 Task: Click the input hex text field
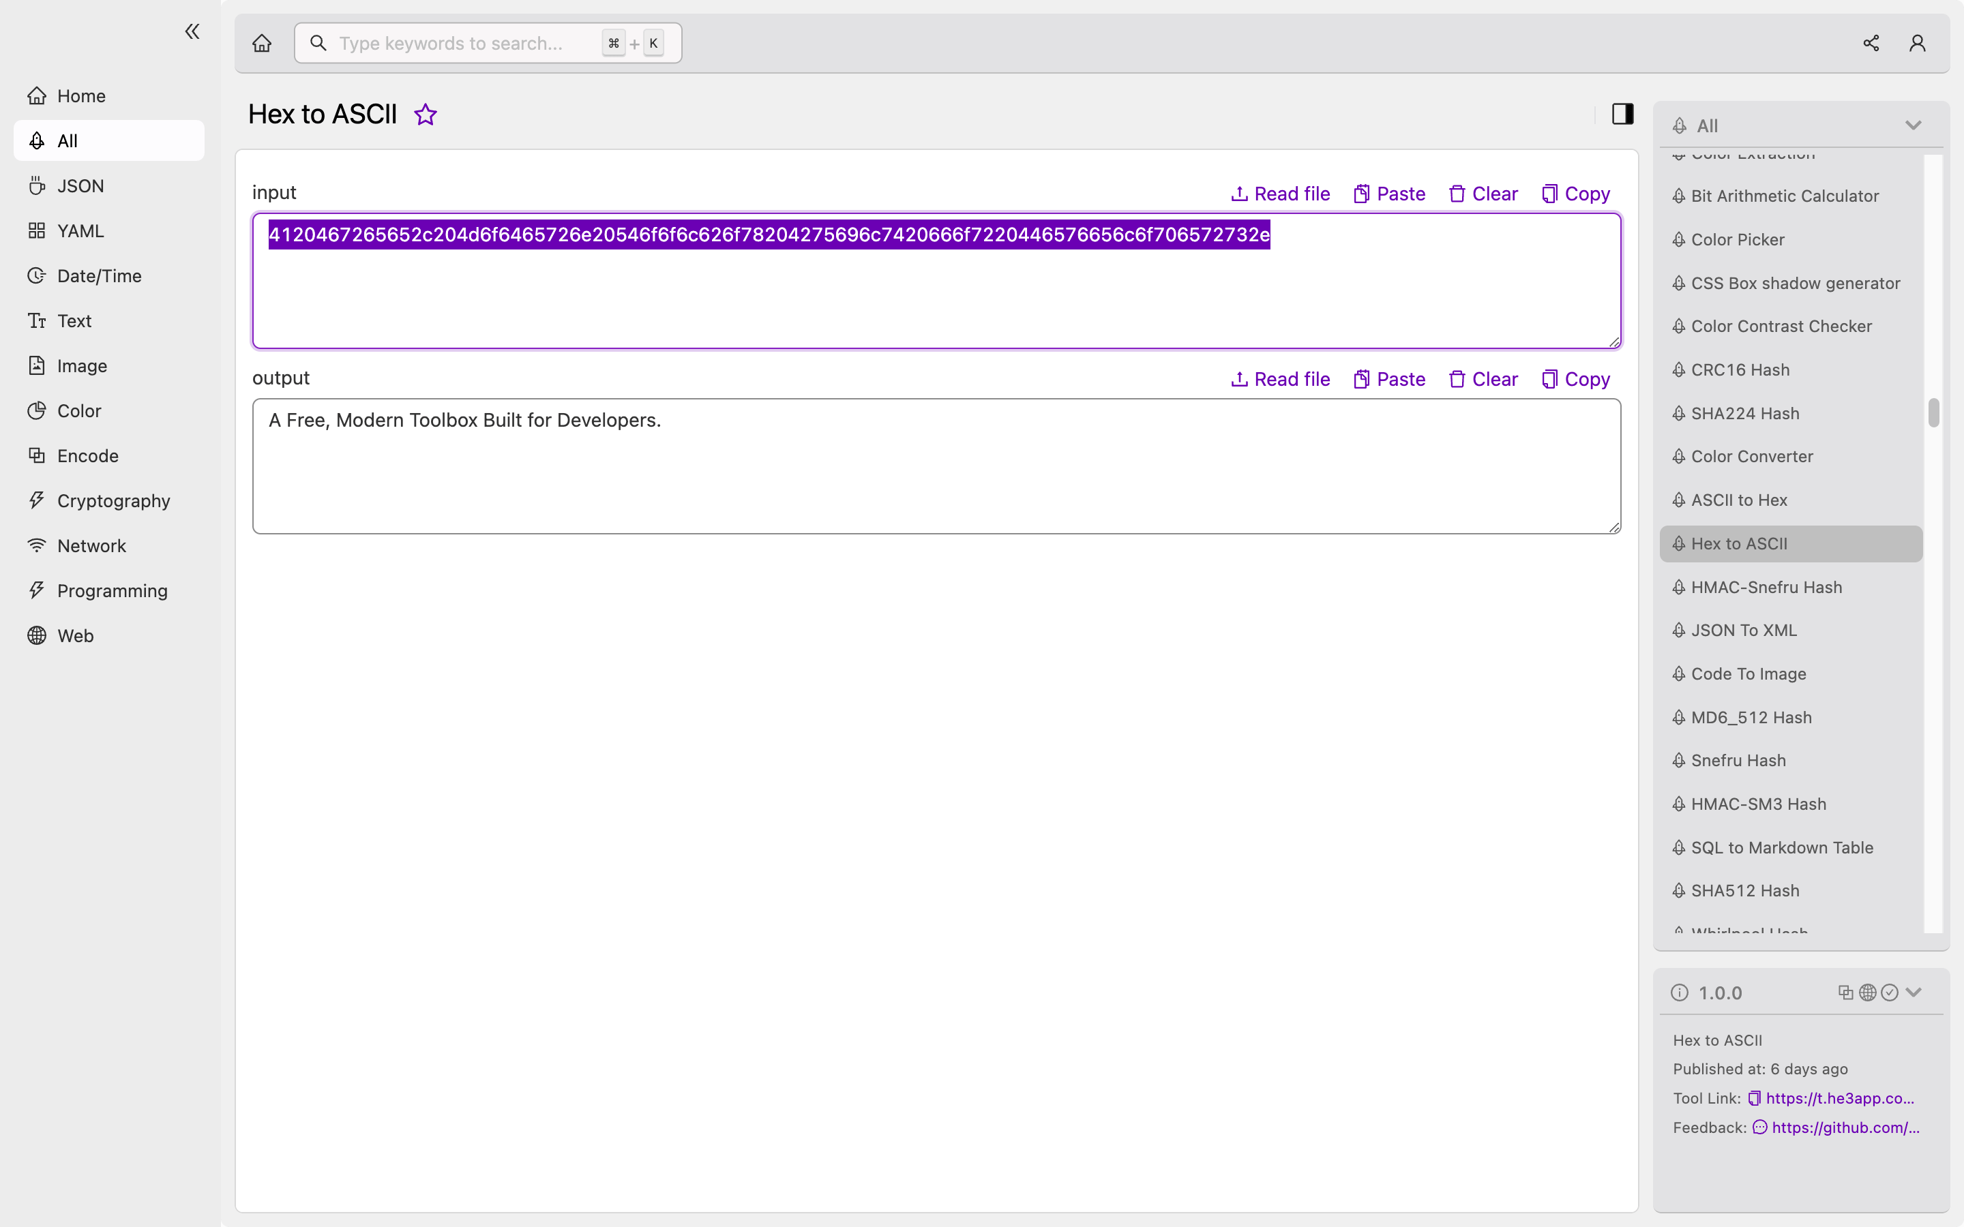[x=936, y=280]
